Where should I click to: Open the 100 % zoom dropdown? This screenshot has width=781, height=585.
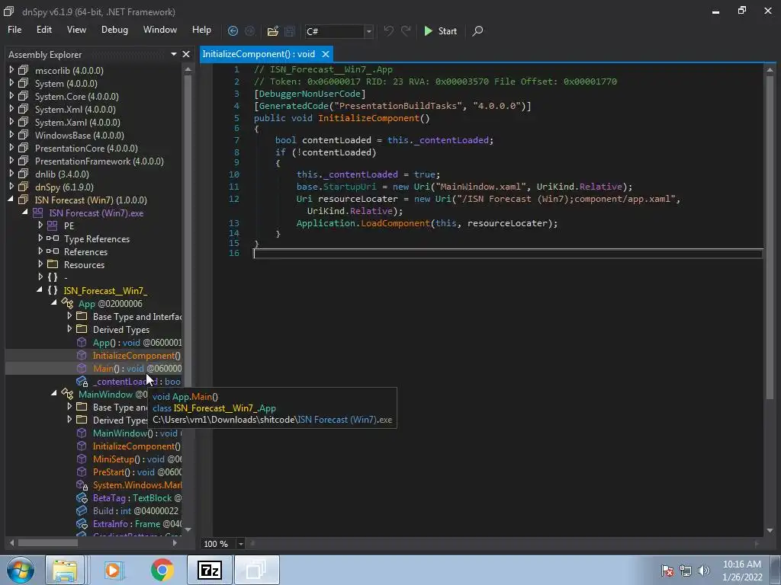[240, 544]
